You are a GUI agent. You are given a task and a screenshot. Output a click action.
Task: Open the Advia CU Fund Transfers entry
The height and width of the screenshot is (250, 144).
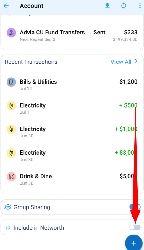[x=72, y=35]
